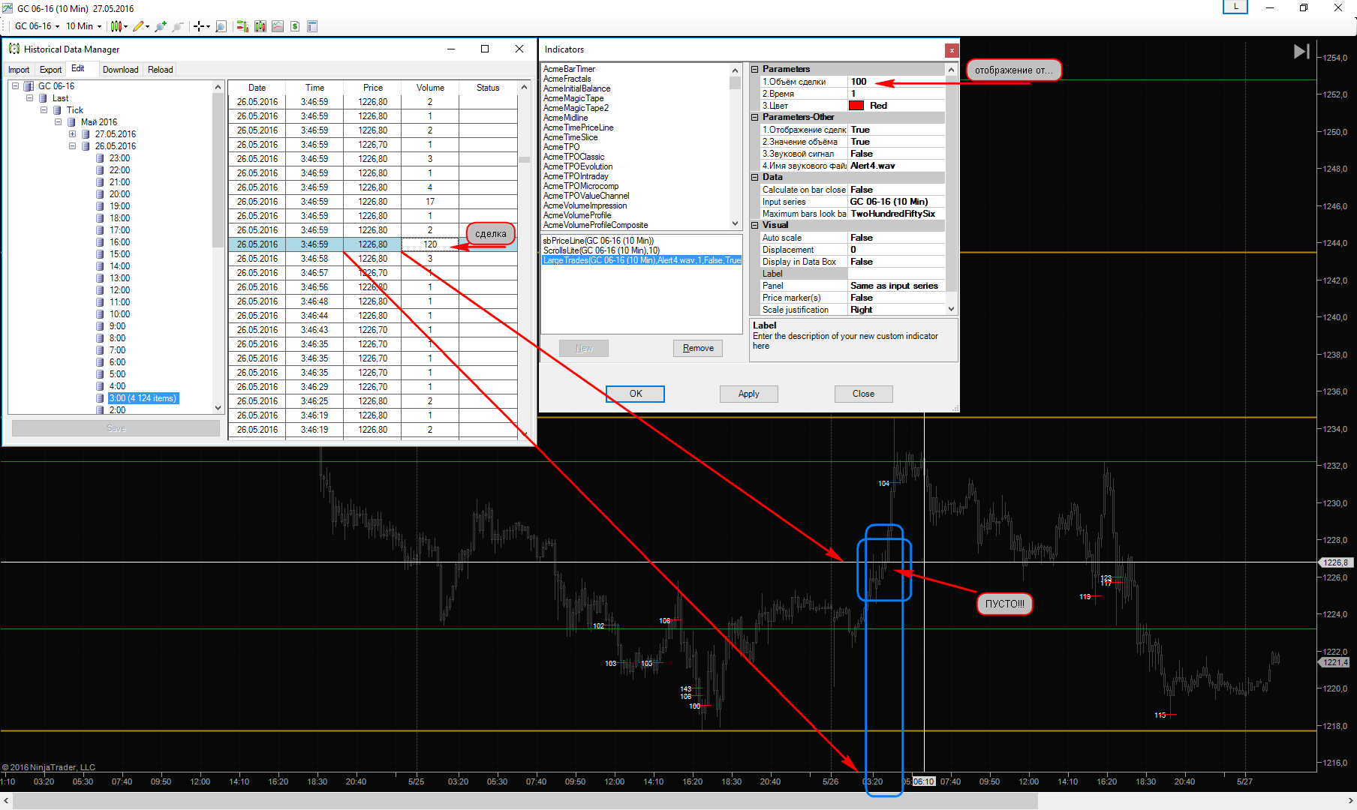This screenshot has height=810, width=1357.
Task: Click the Remove indicator button
Action: point(698,348)
